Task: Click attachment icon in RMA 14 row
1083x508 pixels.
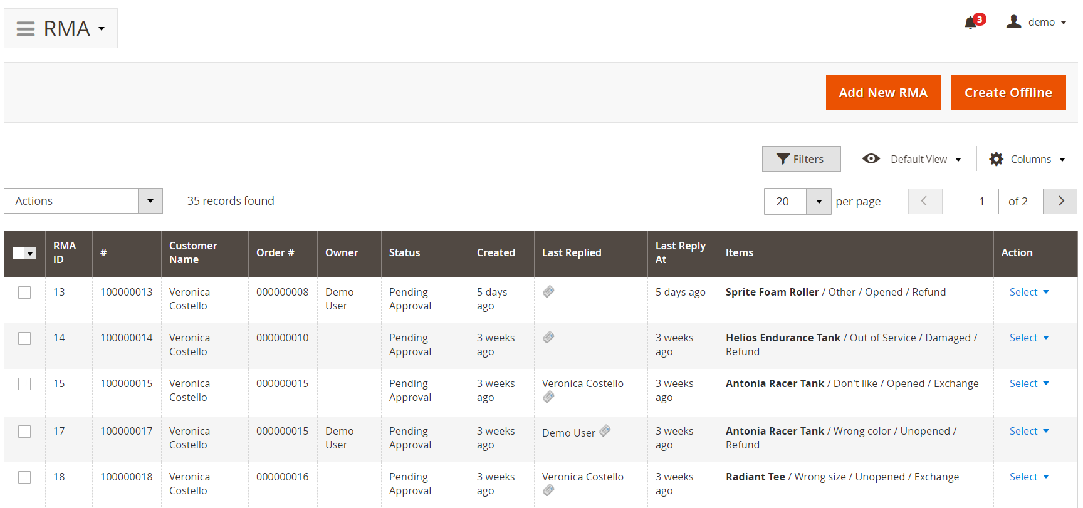Action: [548, 337]
